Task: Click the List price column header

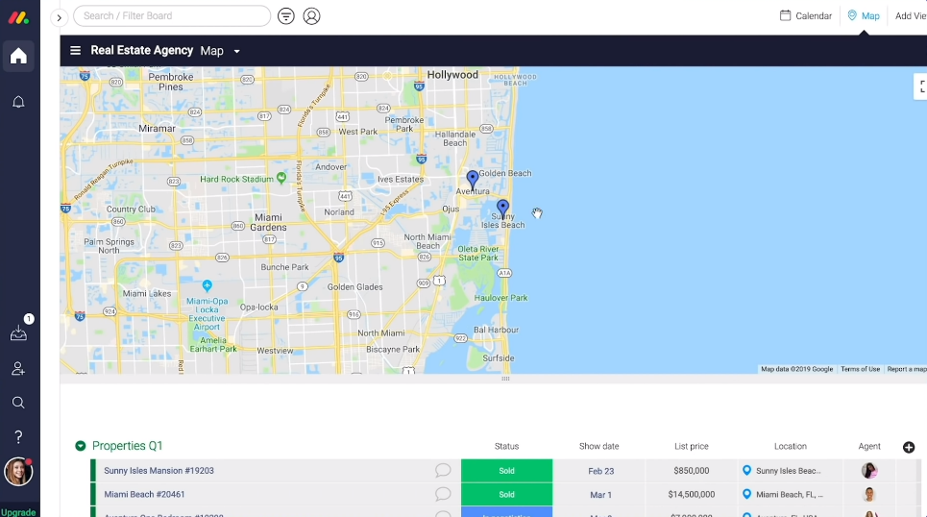Action: [691, 447]
